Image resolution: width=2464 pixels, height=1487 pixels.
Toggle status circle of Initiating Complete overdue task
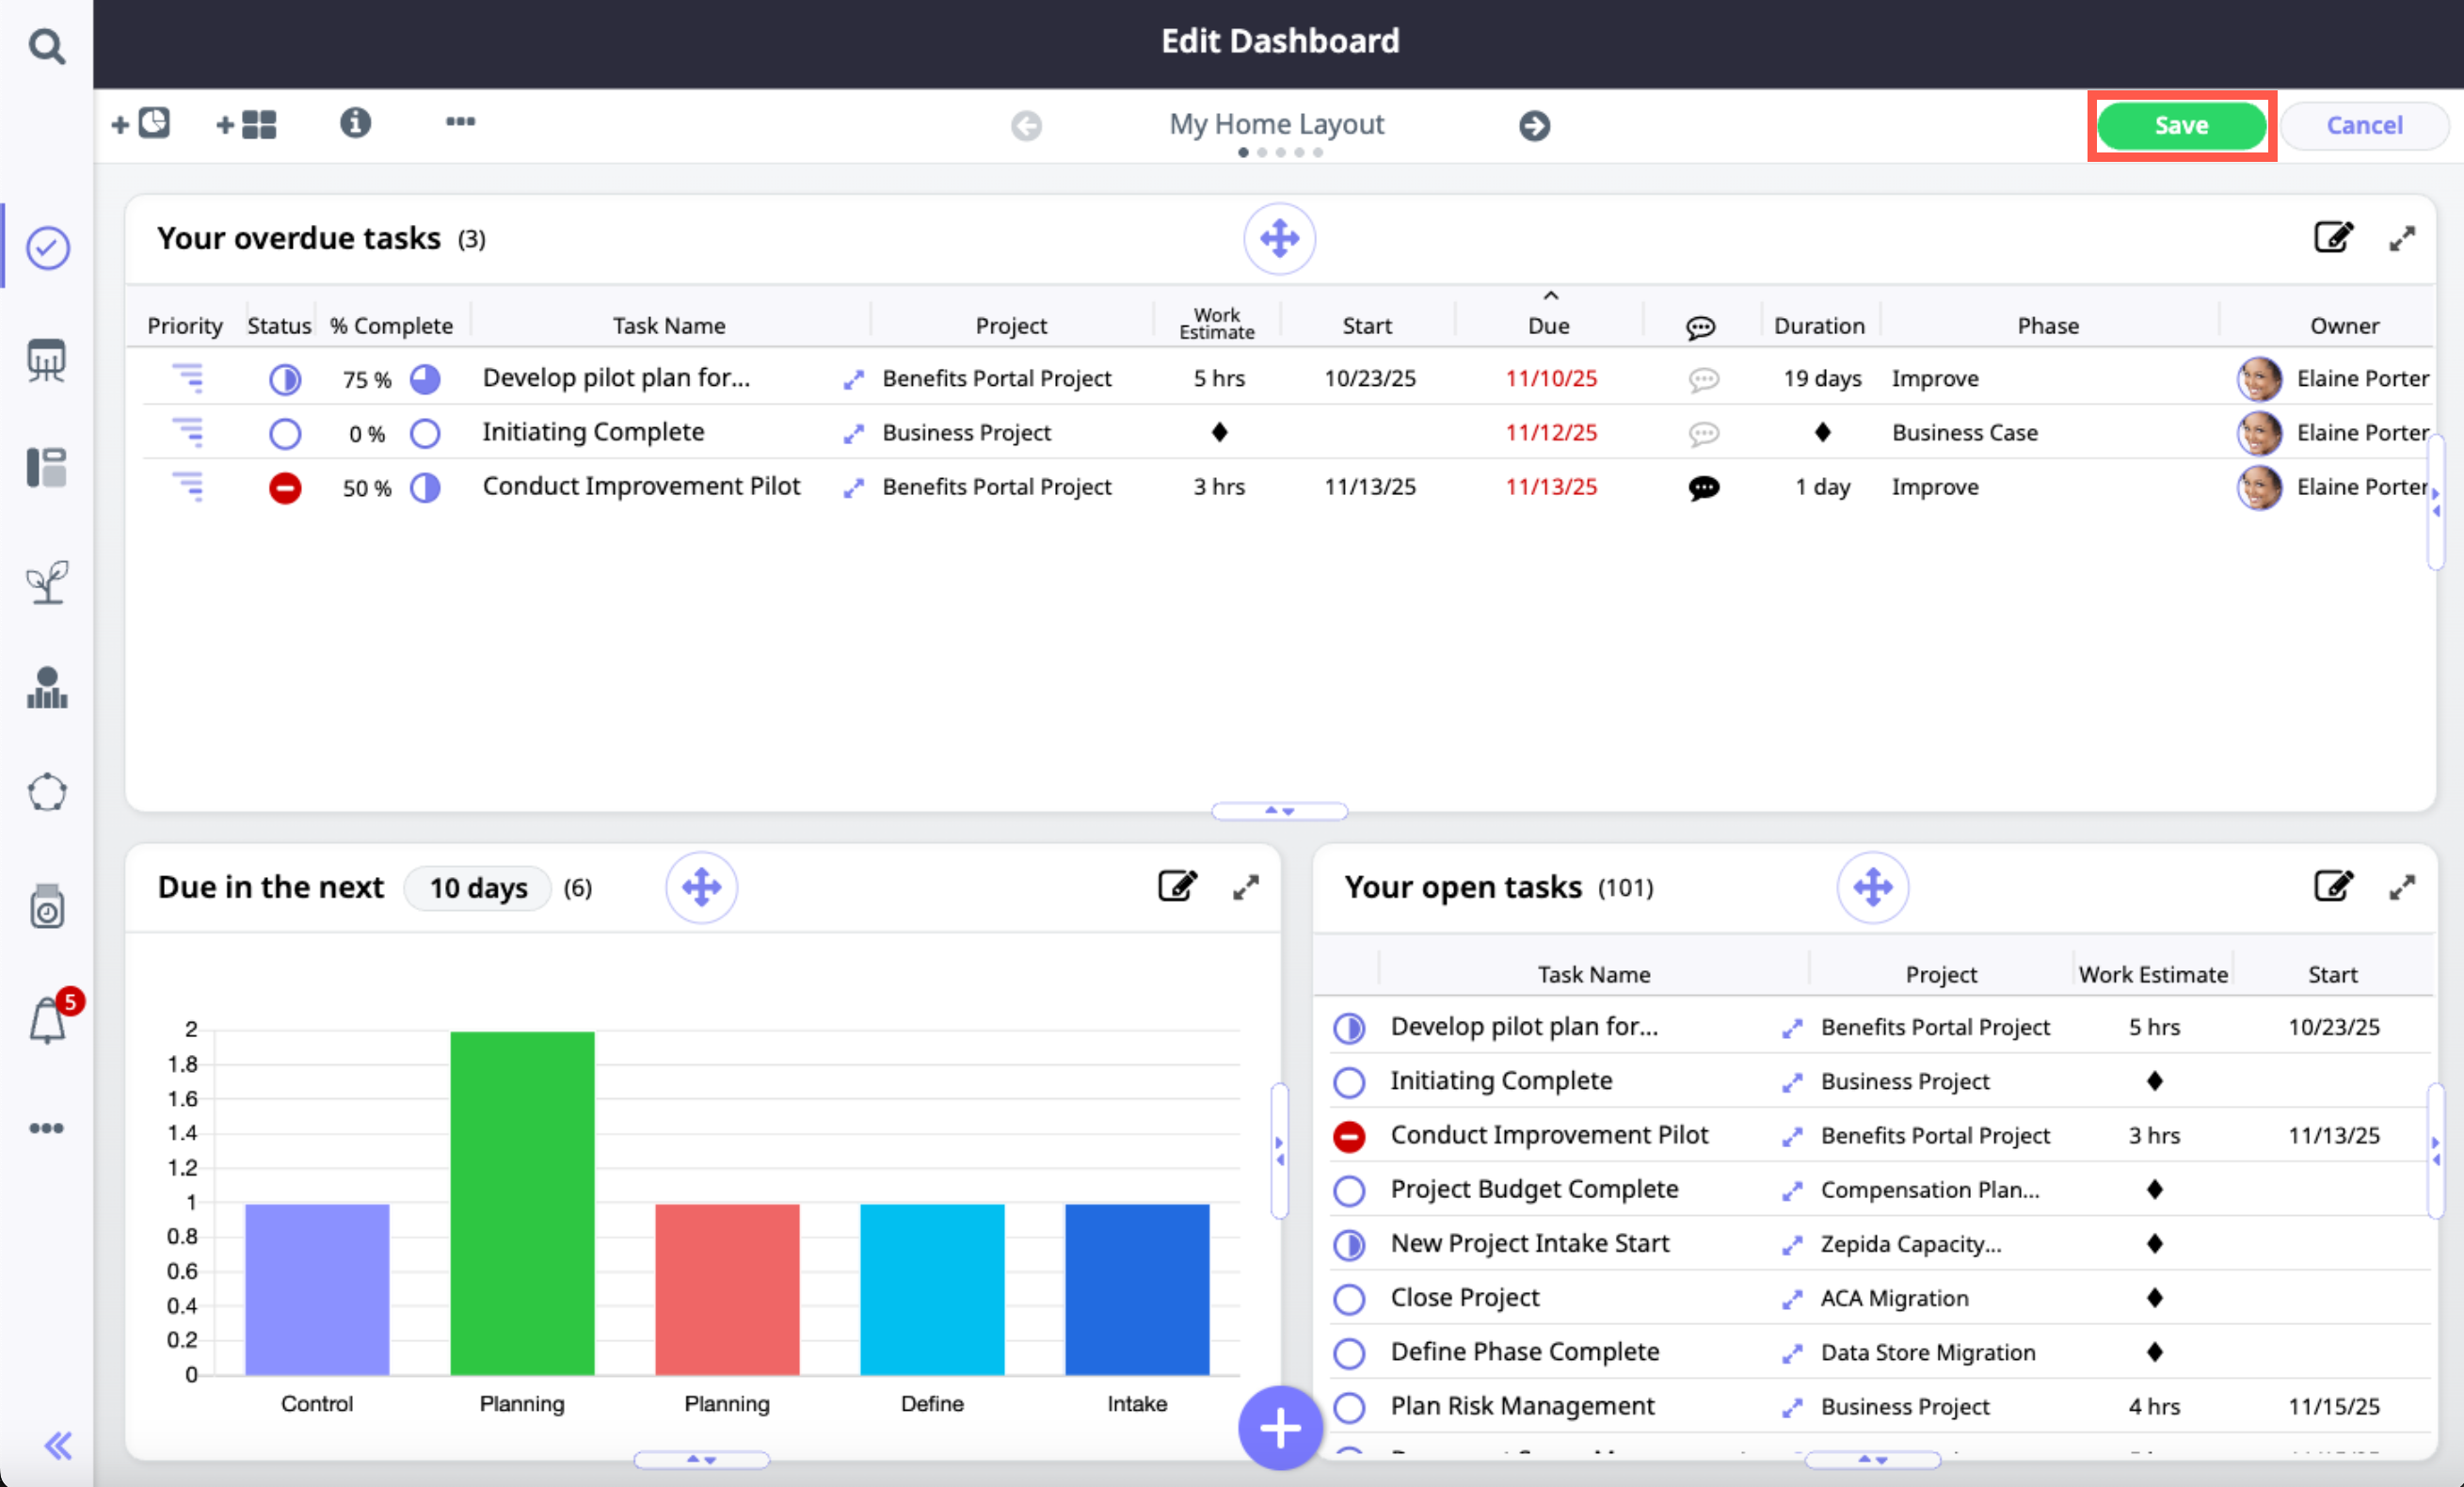coord(285,433)
